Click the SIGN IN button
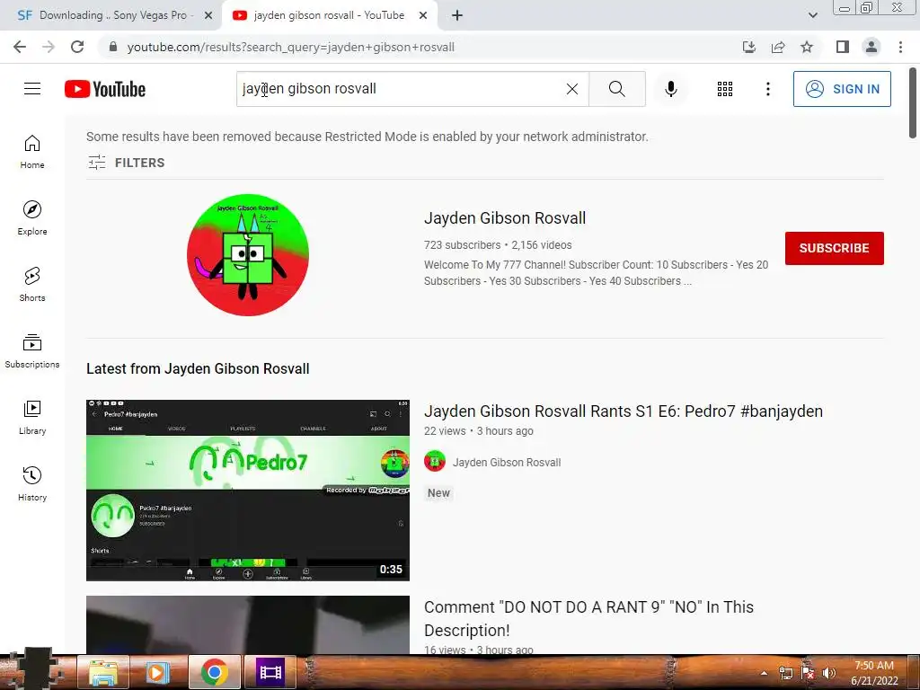The width and height of the screenshot is (920, 690). 841,89
